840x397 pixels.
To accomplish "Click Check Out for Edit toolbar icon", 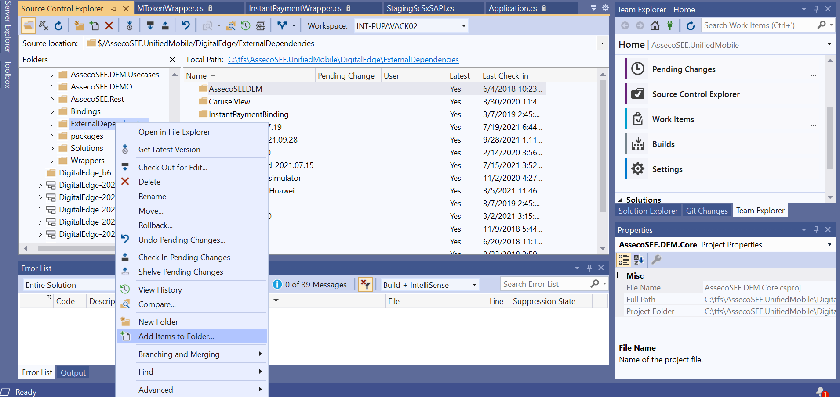I will point(150,26).
